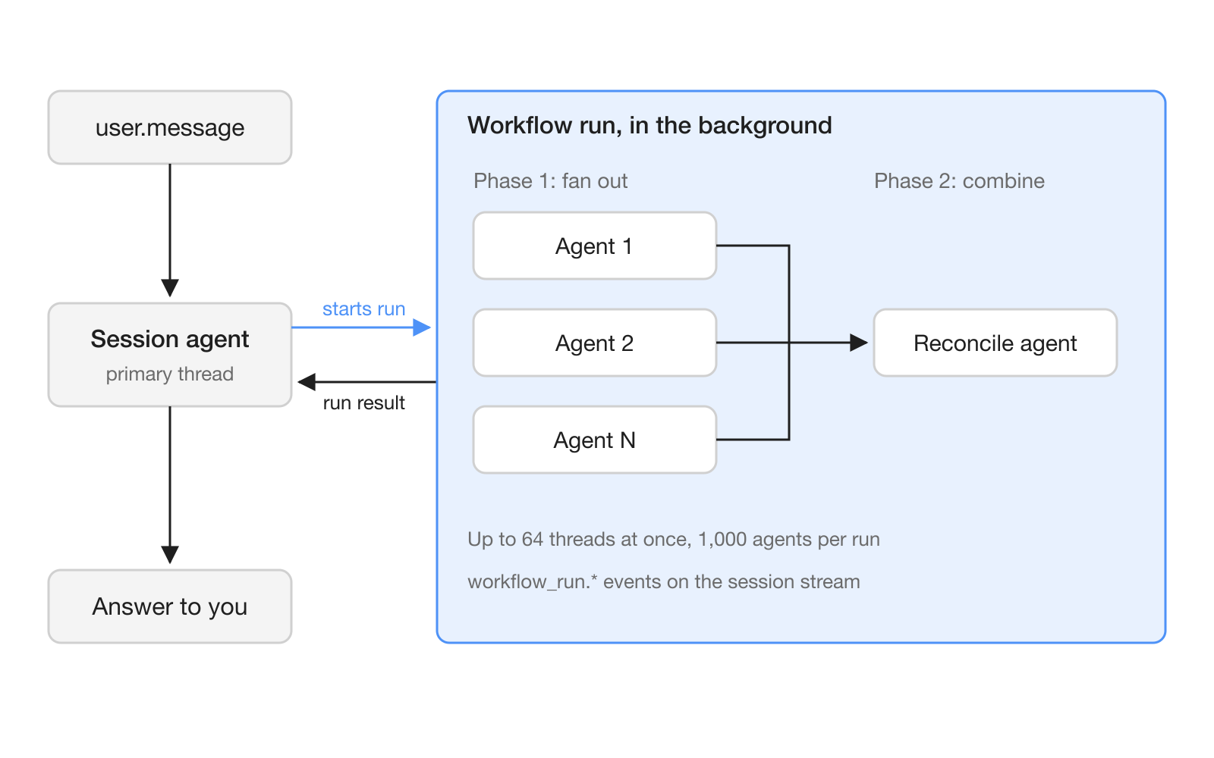
Task: Click the 'Workflow run, in the background' heading
Action: 649,125
